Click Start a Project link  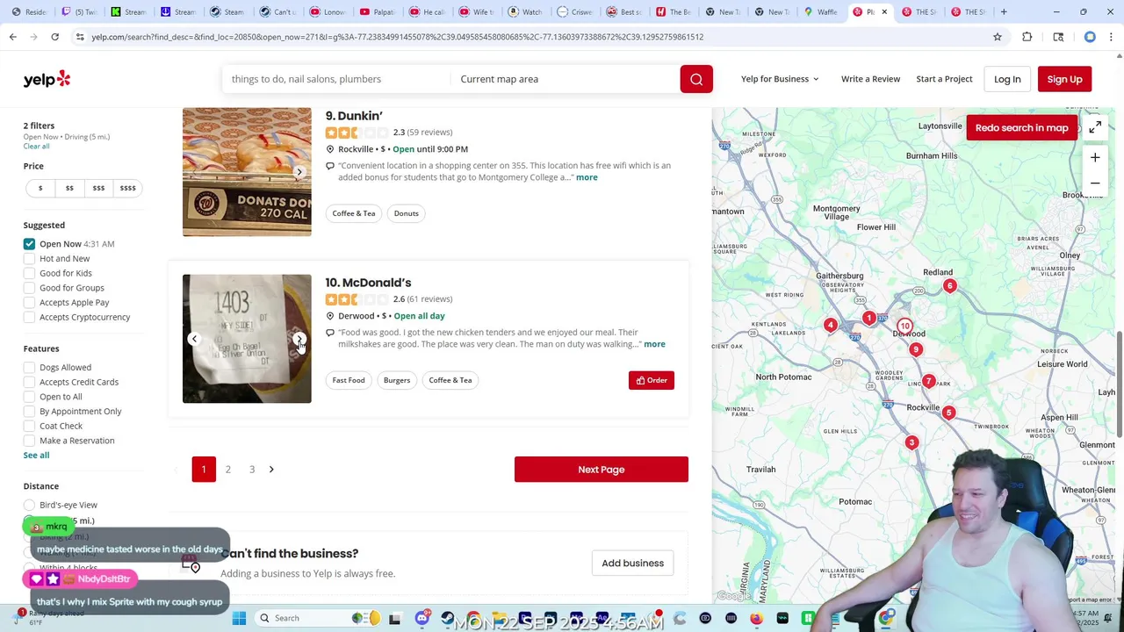[x=944, y=79]
